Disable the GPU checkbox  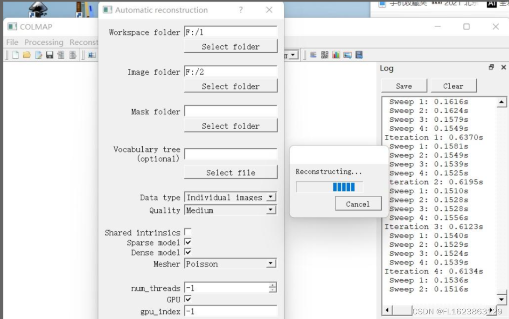(188, 299)
